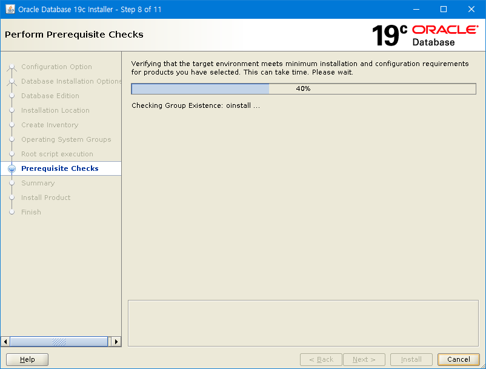Click the 40% progress bar
Screen dimensions: 486x369
[303, 88]
